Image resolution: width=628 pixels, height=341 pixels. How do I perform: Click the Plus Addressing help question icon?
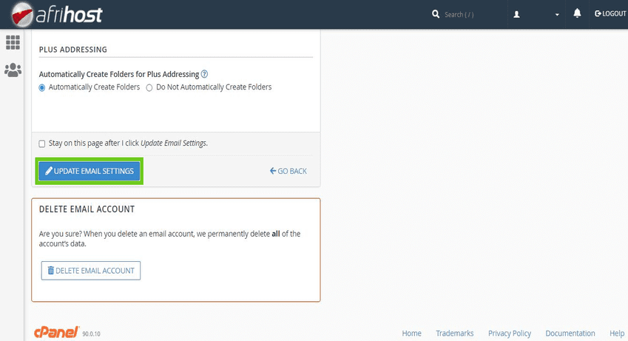tap(205, 74)
